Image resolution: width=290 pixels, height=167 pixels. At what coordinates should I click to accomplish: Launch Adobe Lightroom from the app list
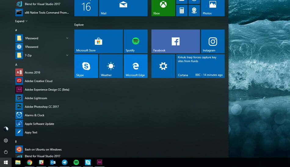42,98
